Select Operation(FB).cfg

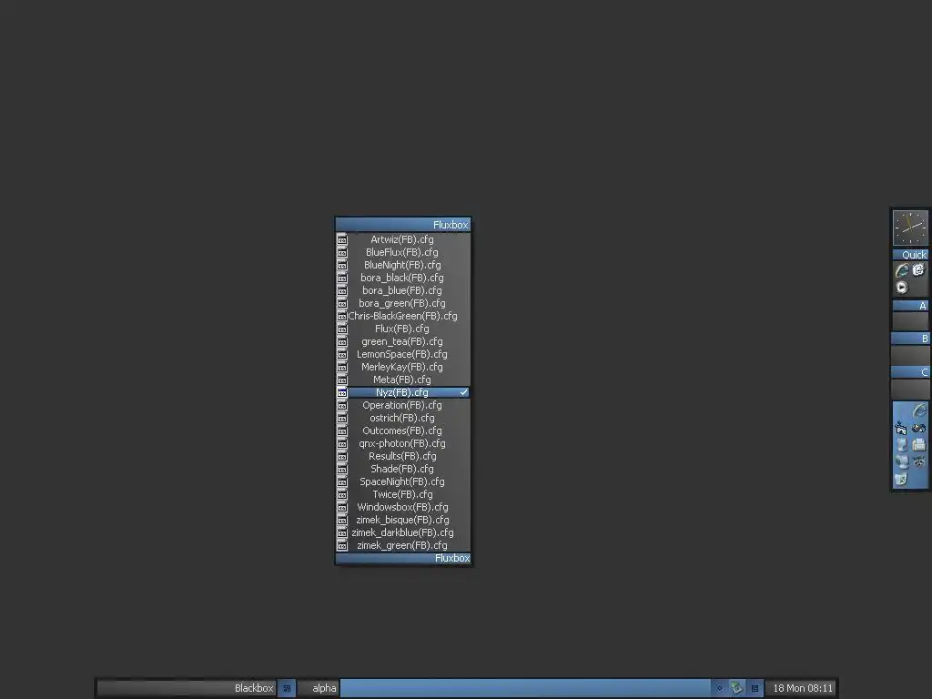coord(402,405)
